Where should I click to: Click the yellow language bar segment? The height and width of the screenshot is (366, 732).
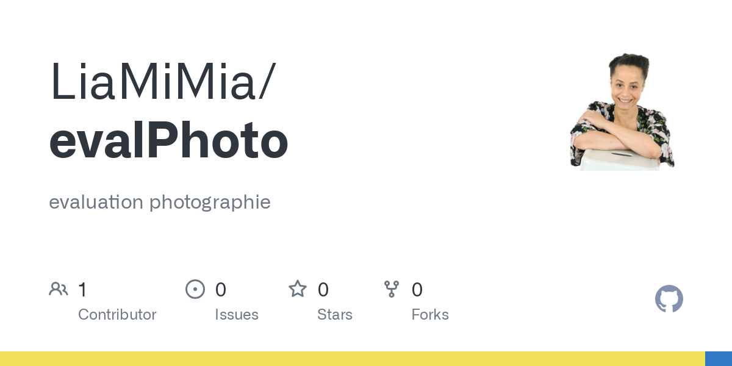353,359
